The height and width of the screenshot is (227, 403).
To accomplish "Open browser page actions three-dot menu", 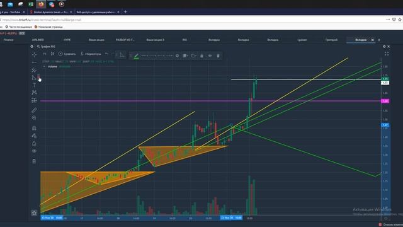I will point(388,20).
